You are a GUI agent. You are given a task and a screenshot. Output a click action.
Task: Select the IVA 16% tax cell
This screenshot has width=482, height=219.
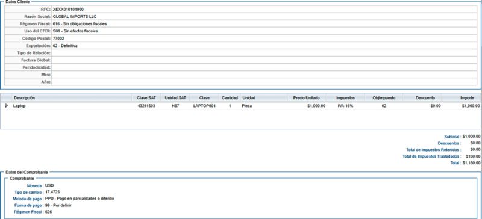click(x=345, y=106)
